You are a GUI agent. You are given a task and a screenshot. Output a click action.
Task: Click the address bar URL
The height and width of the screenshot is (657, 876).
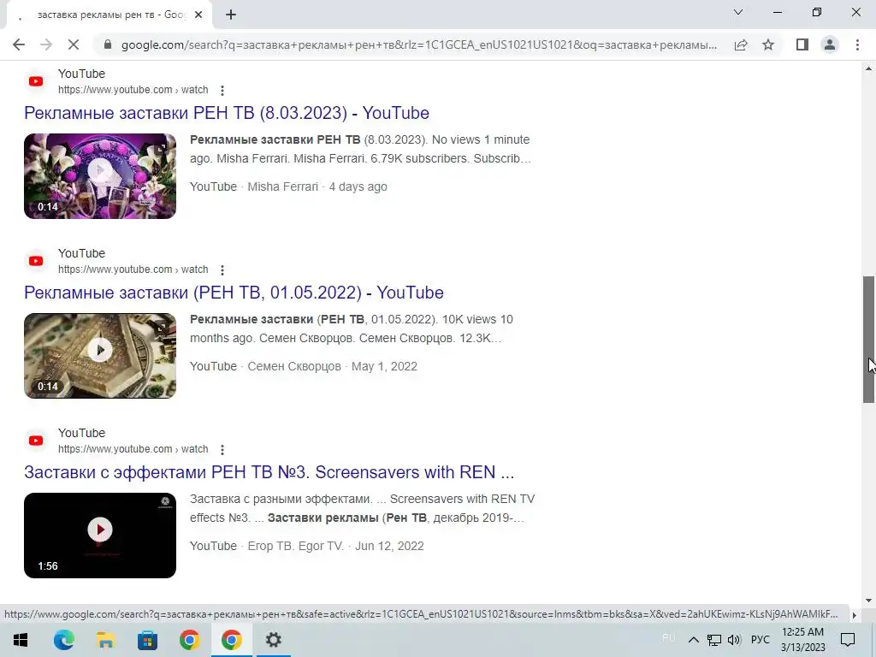point(419,44)
